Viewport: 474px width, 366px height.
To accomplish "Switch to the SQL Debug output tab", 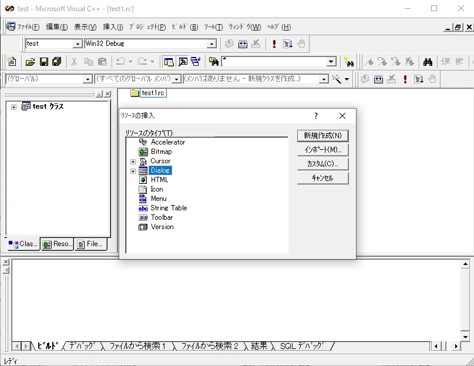I will (302, 346).
